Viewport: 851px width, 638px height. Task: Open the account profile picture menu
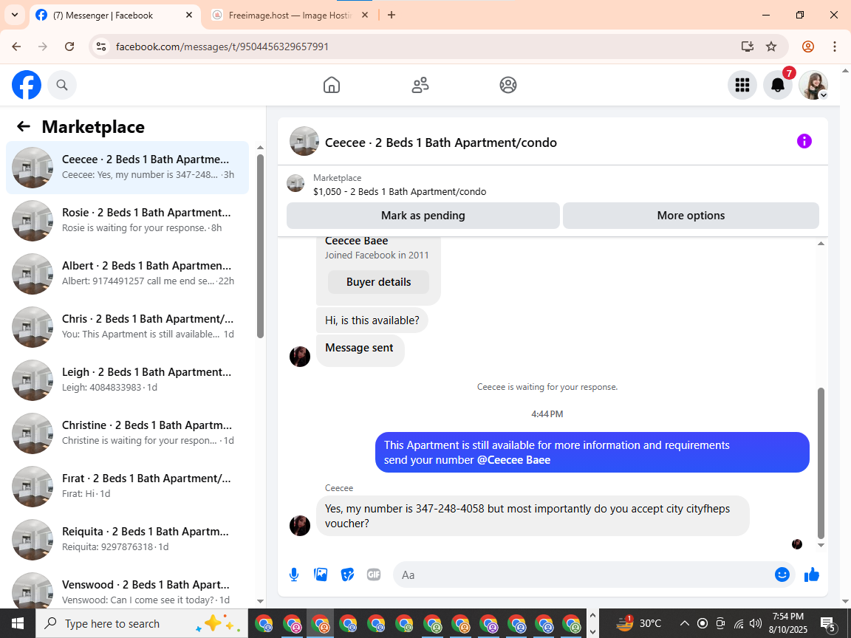point(813,85)
